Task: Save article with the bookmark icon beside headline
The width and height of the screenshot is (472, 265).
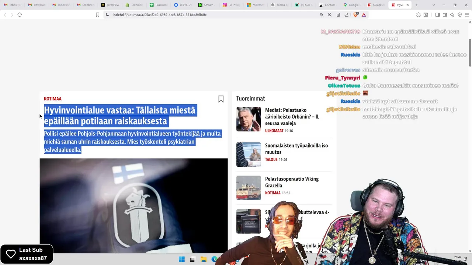Action: pos(221,99)
